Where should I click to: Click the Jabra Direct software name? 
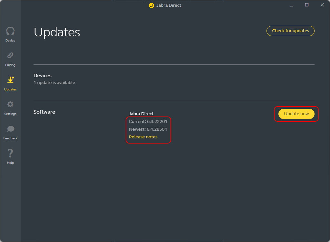[141, 114]
